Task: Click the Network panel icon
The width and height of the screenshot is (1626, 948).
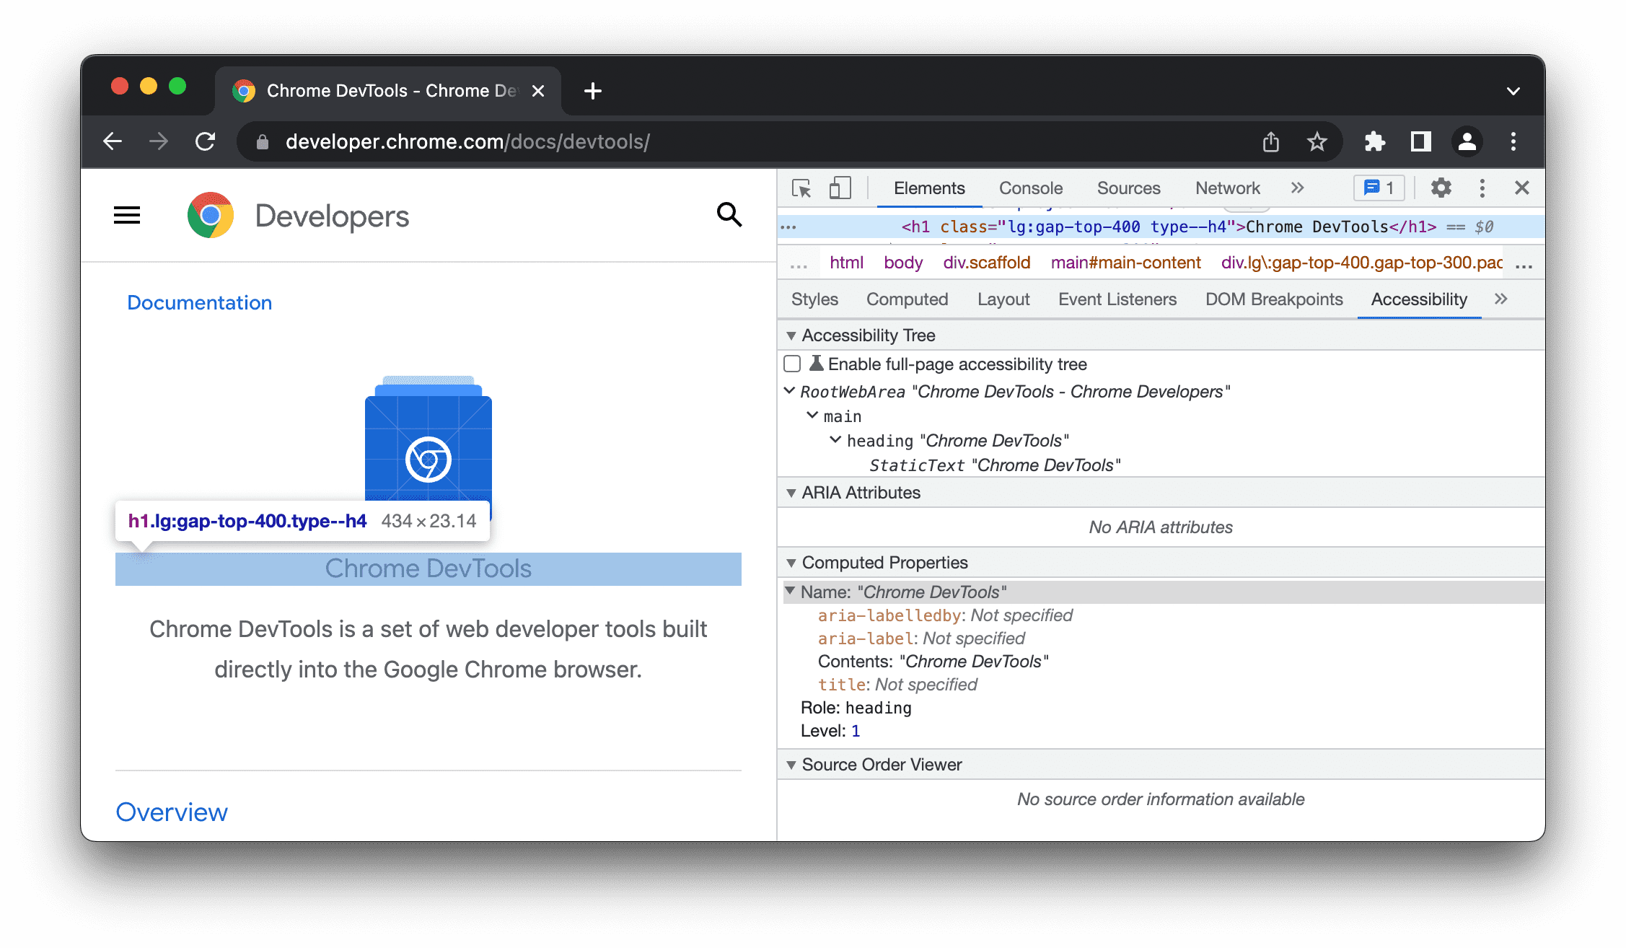Action: tap(1226, 188)
